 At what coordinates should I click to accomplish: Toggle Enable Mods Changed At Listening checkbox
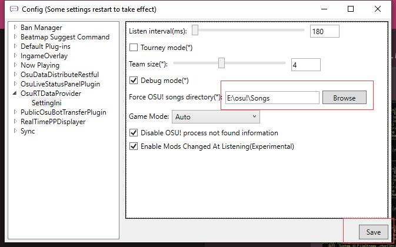(x=134, y=146)
